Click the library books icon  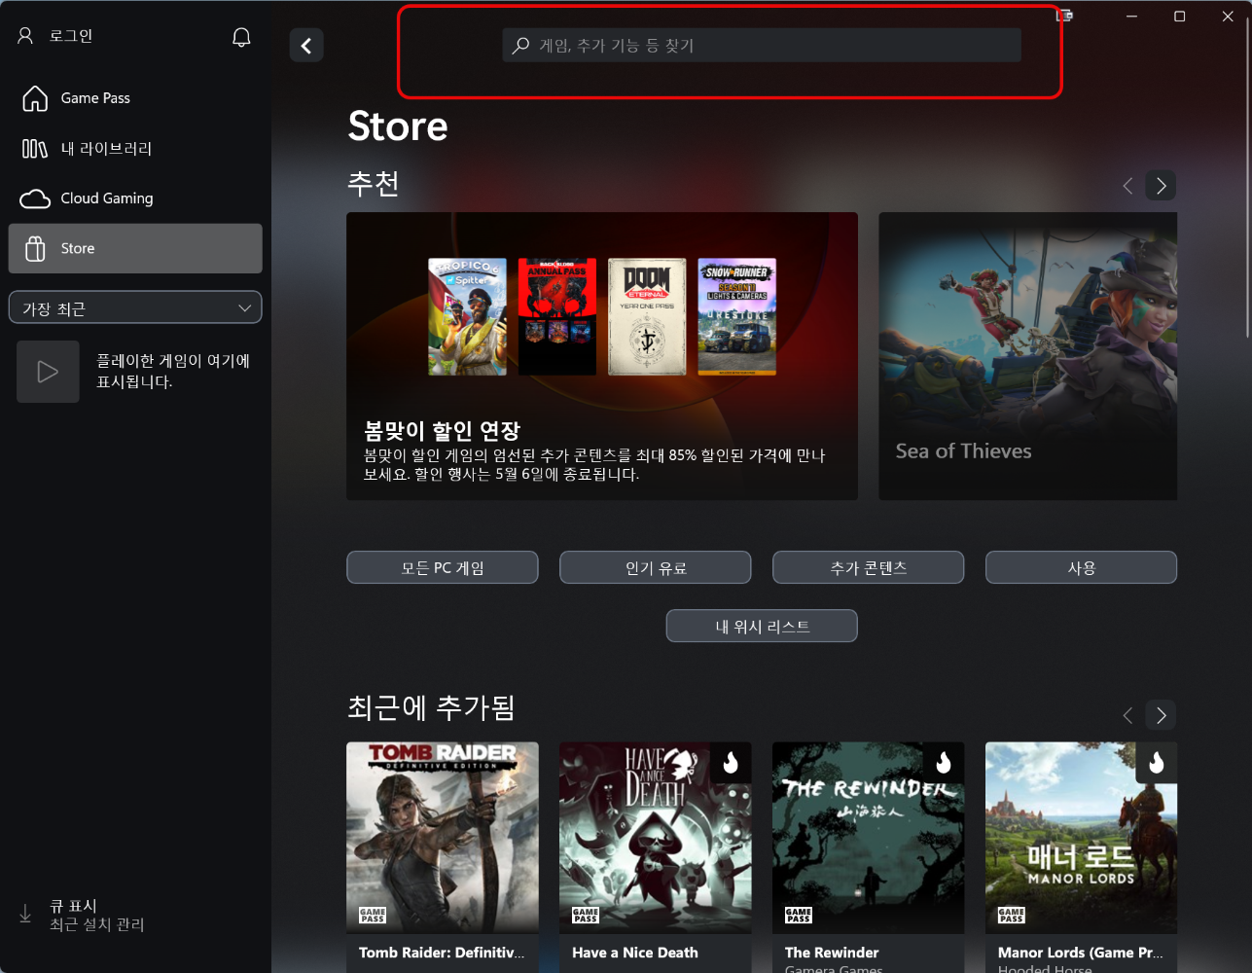click(35, 148)
